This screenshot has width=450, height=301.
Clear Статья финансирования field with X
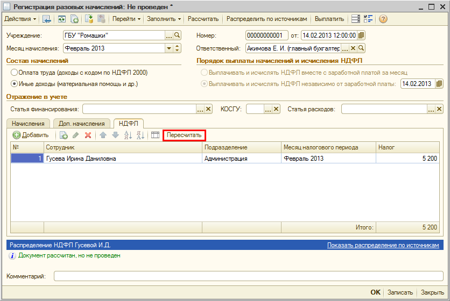pyautogui.click(x=208, y=109)
